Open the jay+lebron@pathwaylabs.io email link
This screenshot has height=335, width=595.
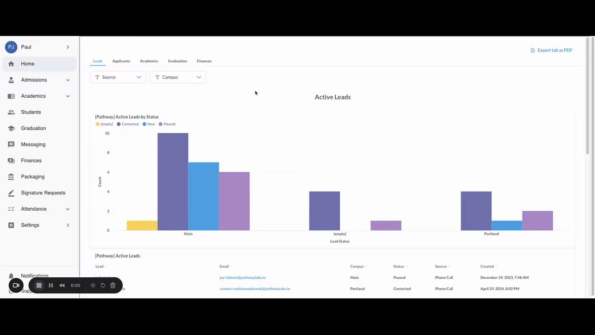242,278
